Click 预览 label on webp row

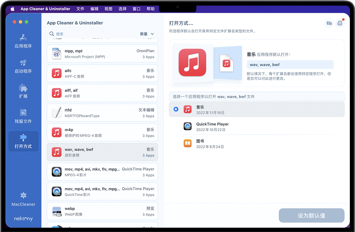150,208
